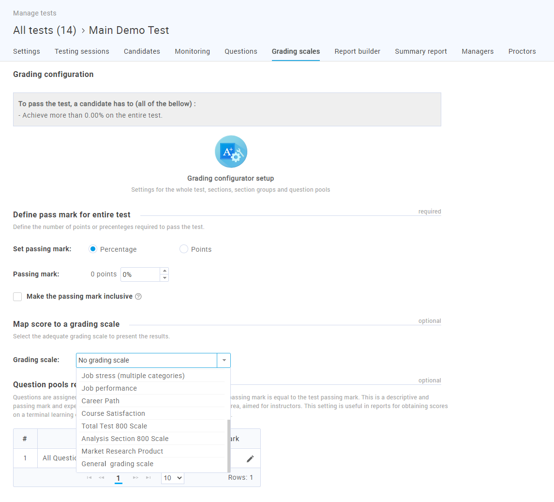Open the Grading configurator setup icon
The width and height of the screenshot is (554, 502).
pos(231,152)
